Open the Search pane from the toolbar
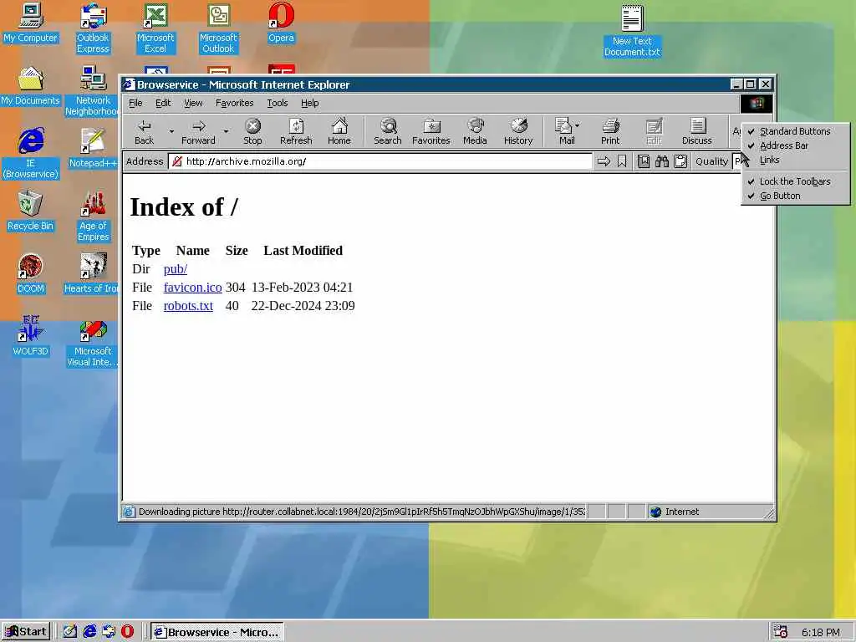Image resolution: width=856 pixels, height=642 pixels. [388, 131]
